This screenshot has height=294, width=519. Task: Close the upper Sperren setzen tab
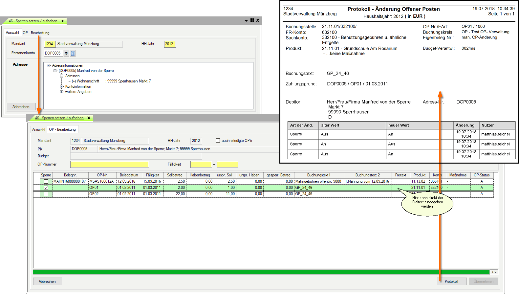[62, 21]
